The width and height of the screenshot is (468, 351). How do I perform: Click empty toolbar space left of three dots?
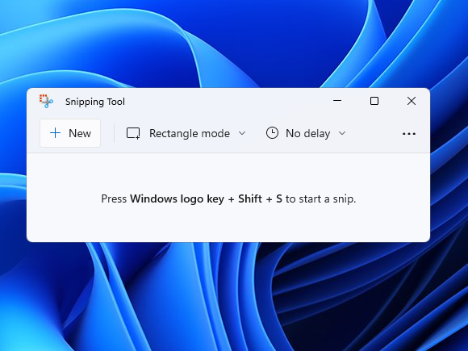click(x=373, y=133)
